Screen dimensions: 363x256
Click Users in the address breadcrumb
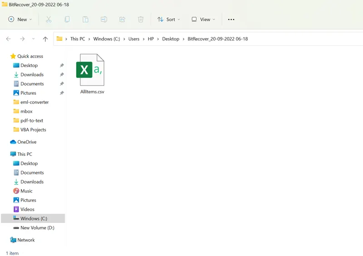click(134, 39)
